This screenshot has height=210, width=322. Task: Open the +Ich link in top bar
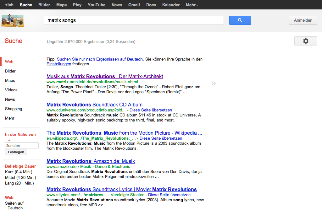9,5
